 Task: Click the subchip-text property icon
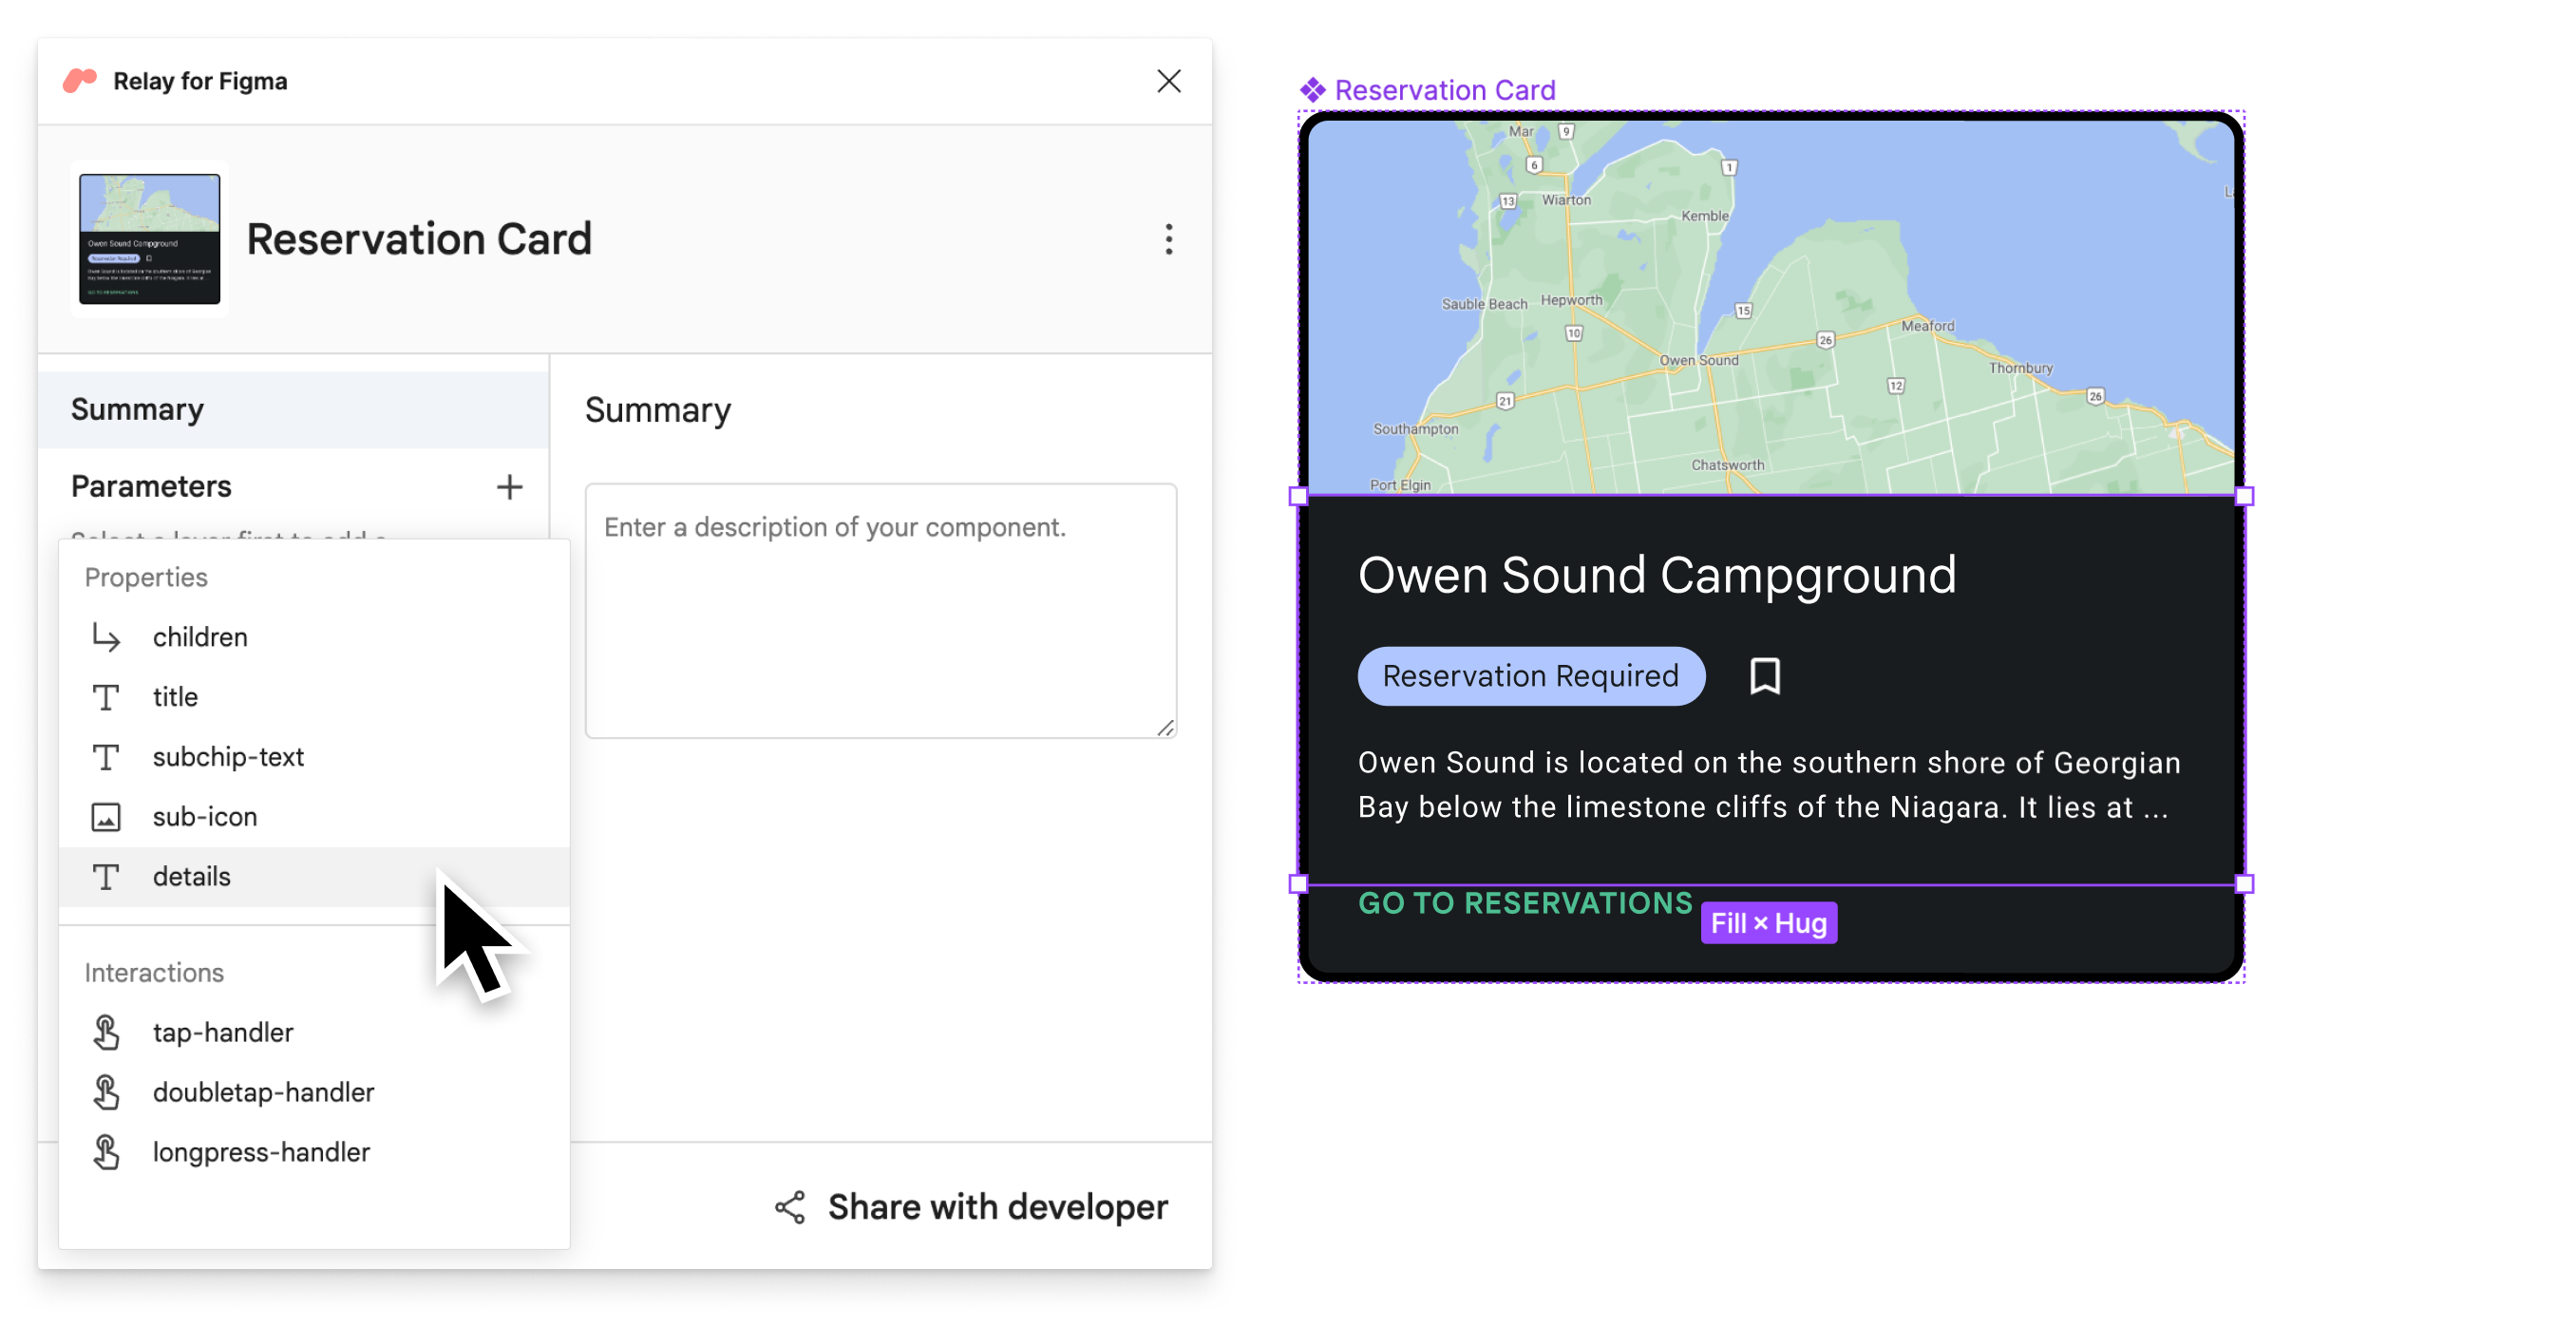104,756
